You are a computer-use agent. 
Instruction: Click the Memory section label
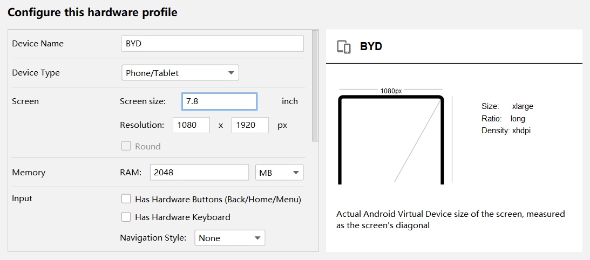pyautogui.click(x=29, y=173)
